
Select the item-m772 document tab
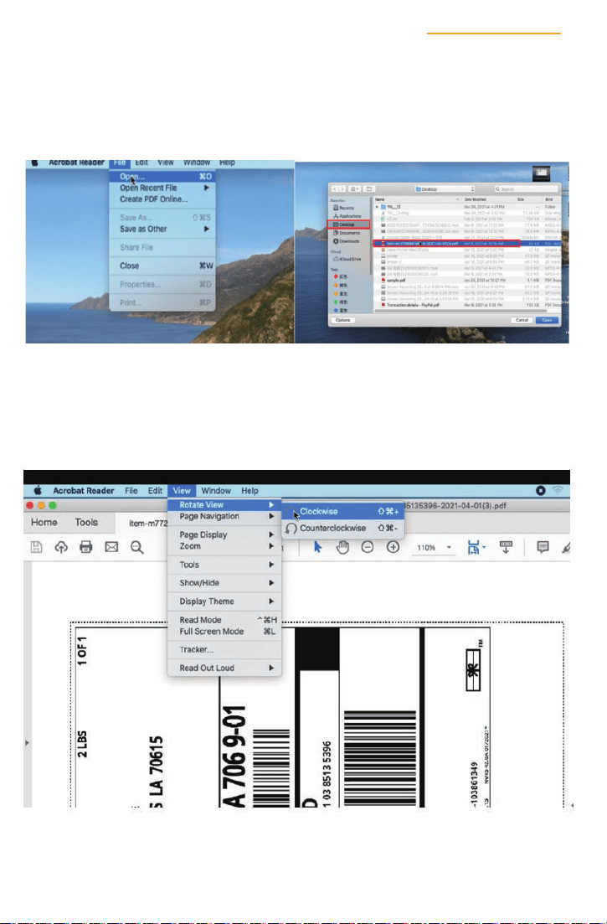(x=148, y=523)
